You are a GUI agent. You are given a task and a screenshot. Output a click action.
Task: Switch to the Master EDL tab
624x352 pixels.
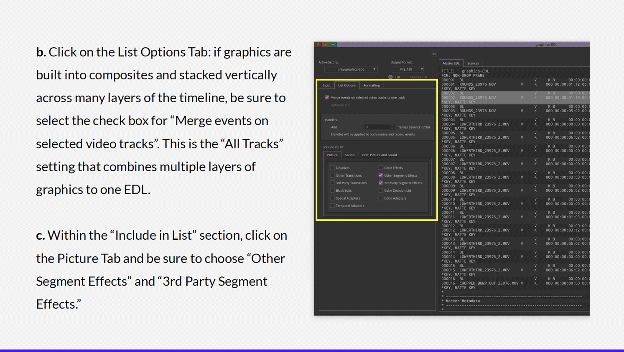[451, 63]
